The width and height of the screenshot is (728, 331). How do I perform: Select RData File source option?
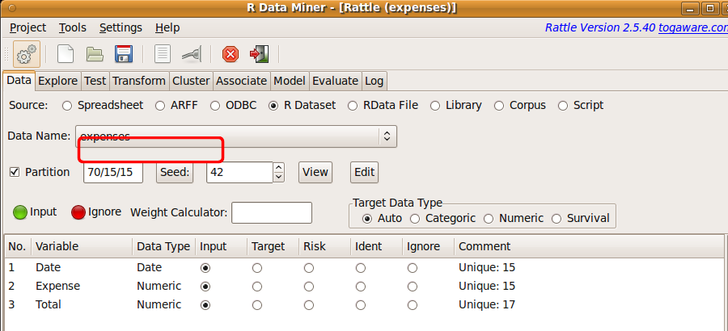pos(353,106)
